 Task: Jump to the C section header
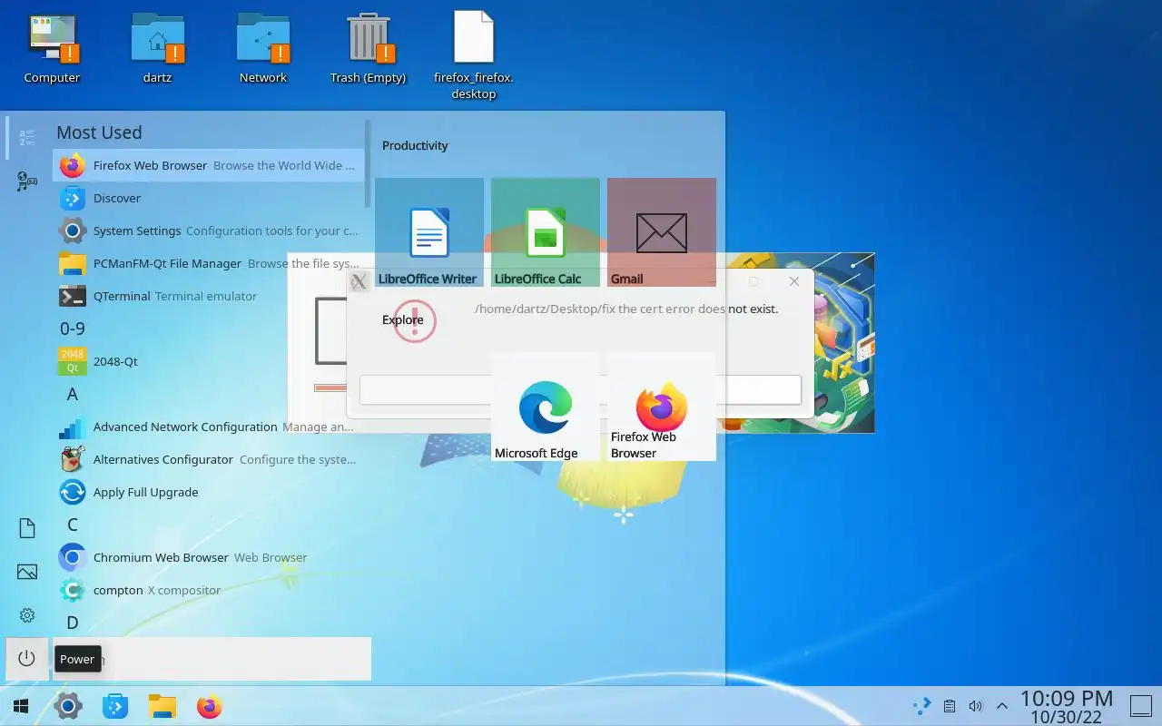[x=73, y=525]
